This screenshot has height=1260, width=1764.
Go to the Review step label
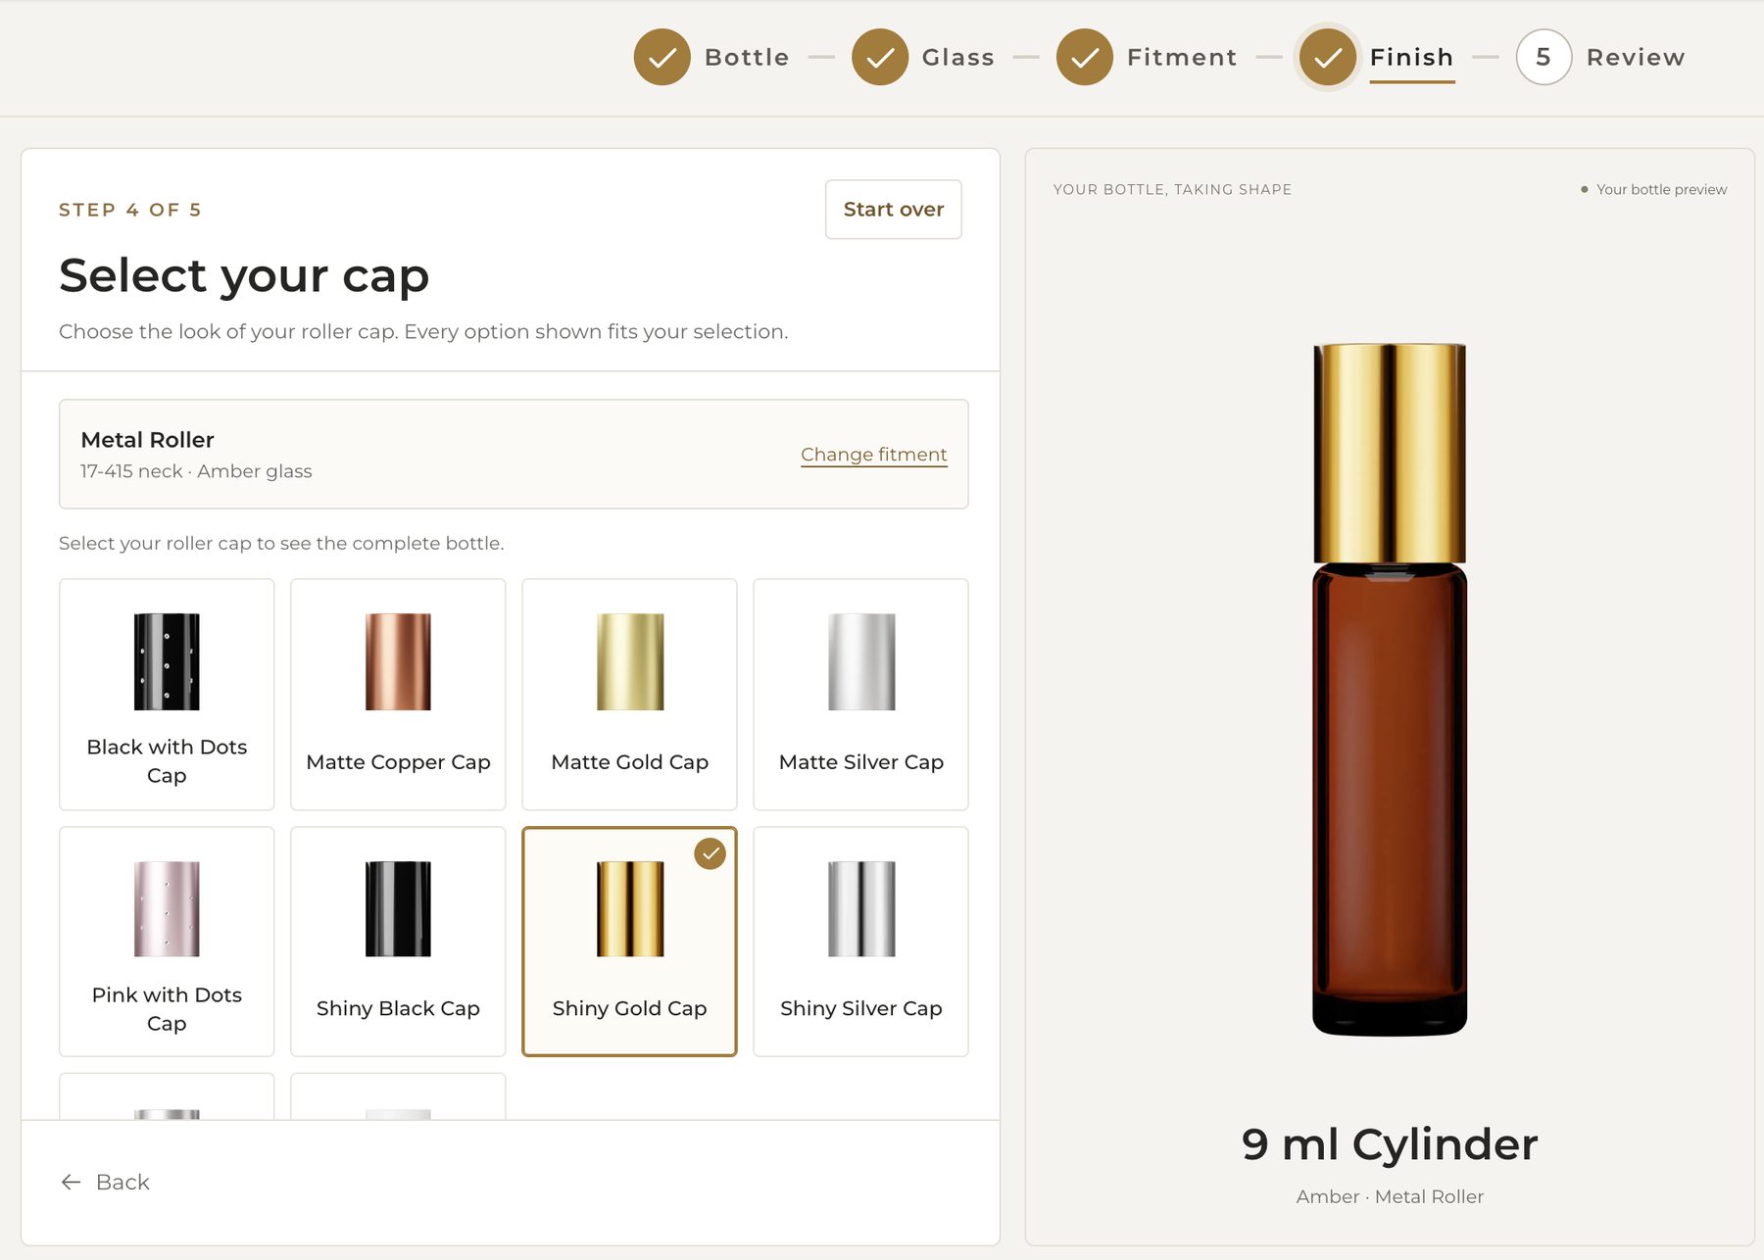pos(1636,57)
